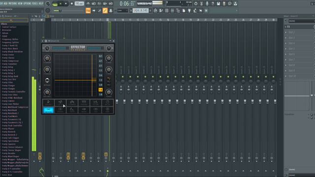Select the Distortion effect in Effector

tap(48, 103)
